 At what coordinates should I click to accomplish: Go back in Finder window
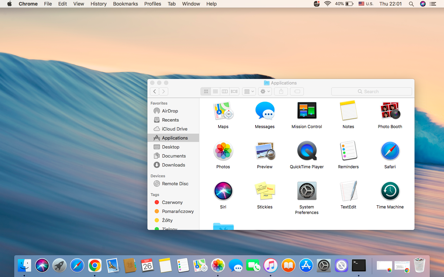point(154,91)
